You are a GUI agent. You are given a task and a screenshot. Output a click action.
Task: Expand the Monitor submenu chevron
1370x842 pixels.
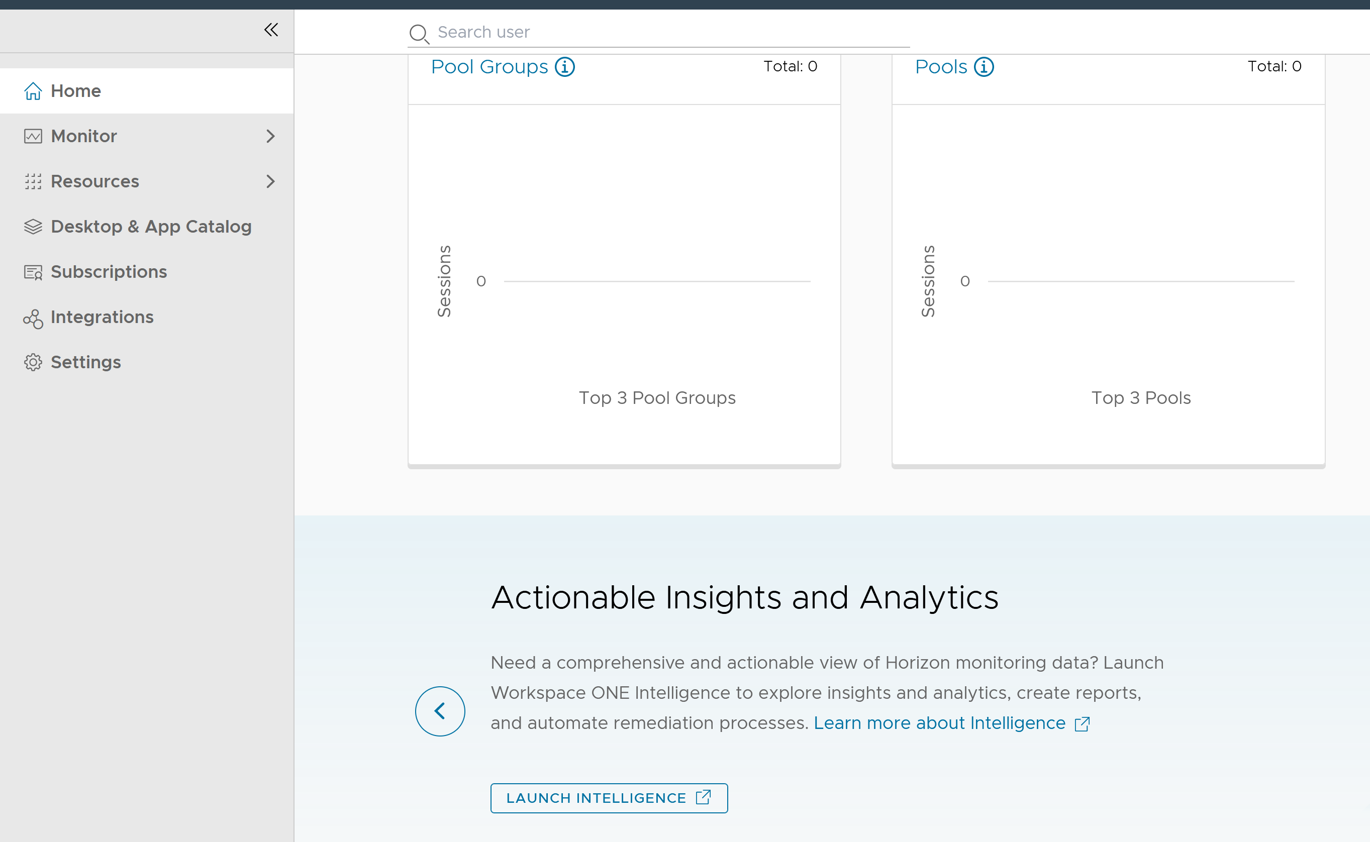point(271,136)
